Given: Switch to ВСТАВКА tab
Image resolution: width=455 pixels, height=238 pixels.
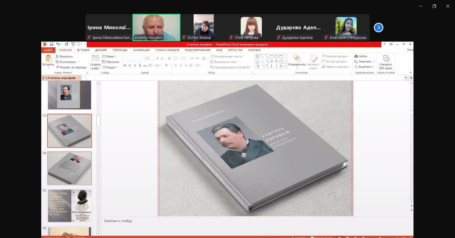Looking at the screenshot, I should pos(83,50).
